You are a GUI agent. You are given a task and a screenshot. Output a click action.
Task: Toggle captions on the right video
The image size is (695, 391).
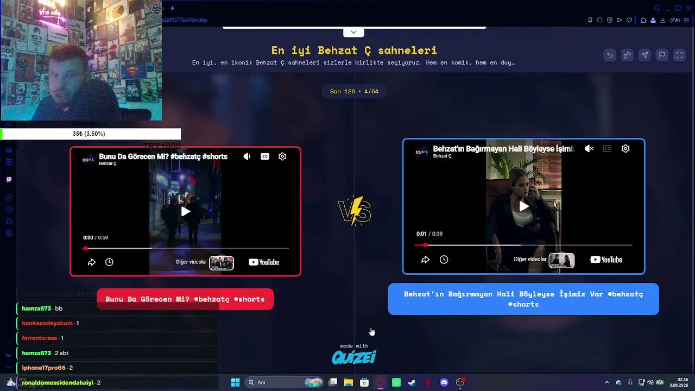(607, 148)
